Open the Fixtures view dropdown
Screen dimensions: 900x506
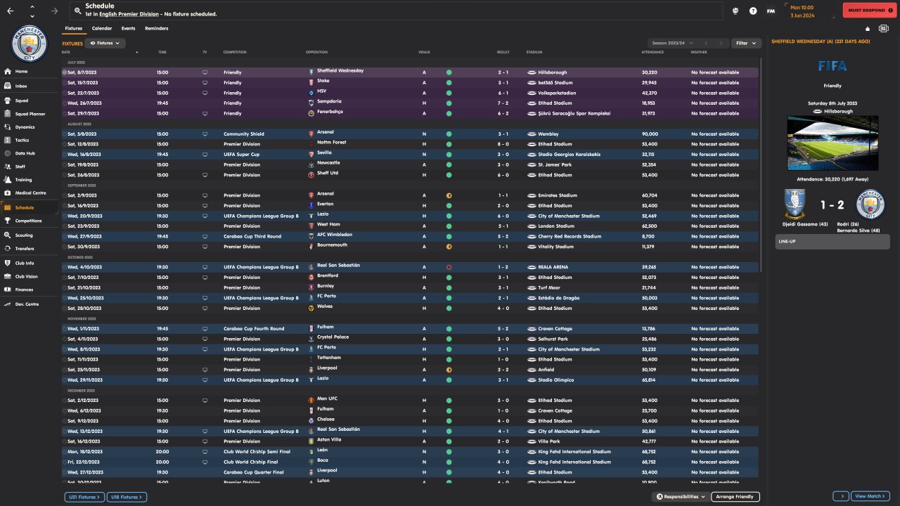coord(105,43)
